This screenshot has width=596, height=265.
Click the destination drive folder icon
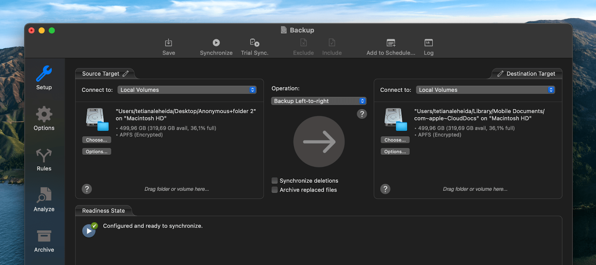coord(396,119)
